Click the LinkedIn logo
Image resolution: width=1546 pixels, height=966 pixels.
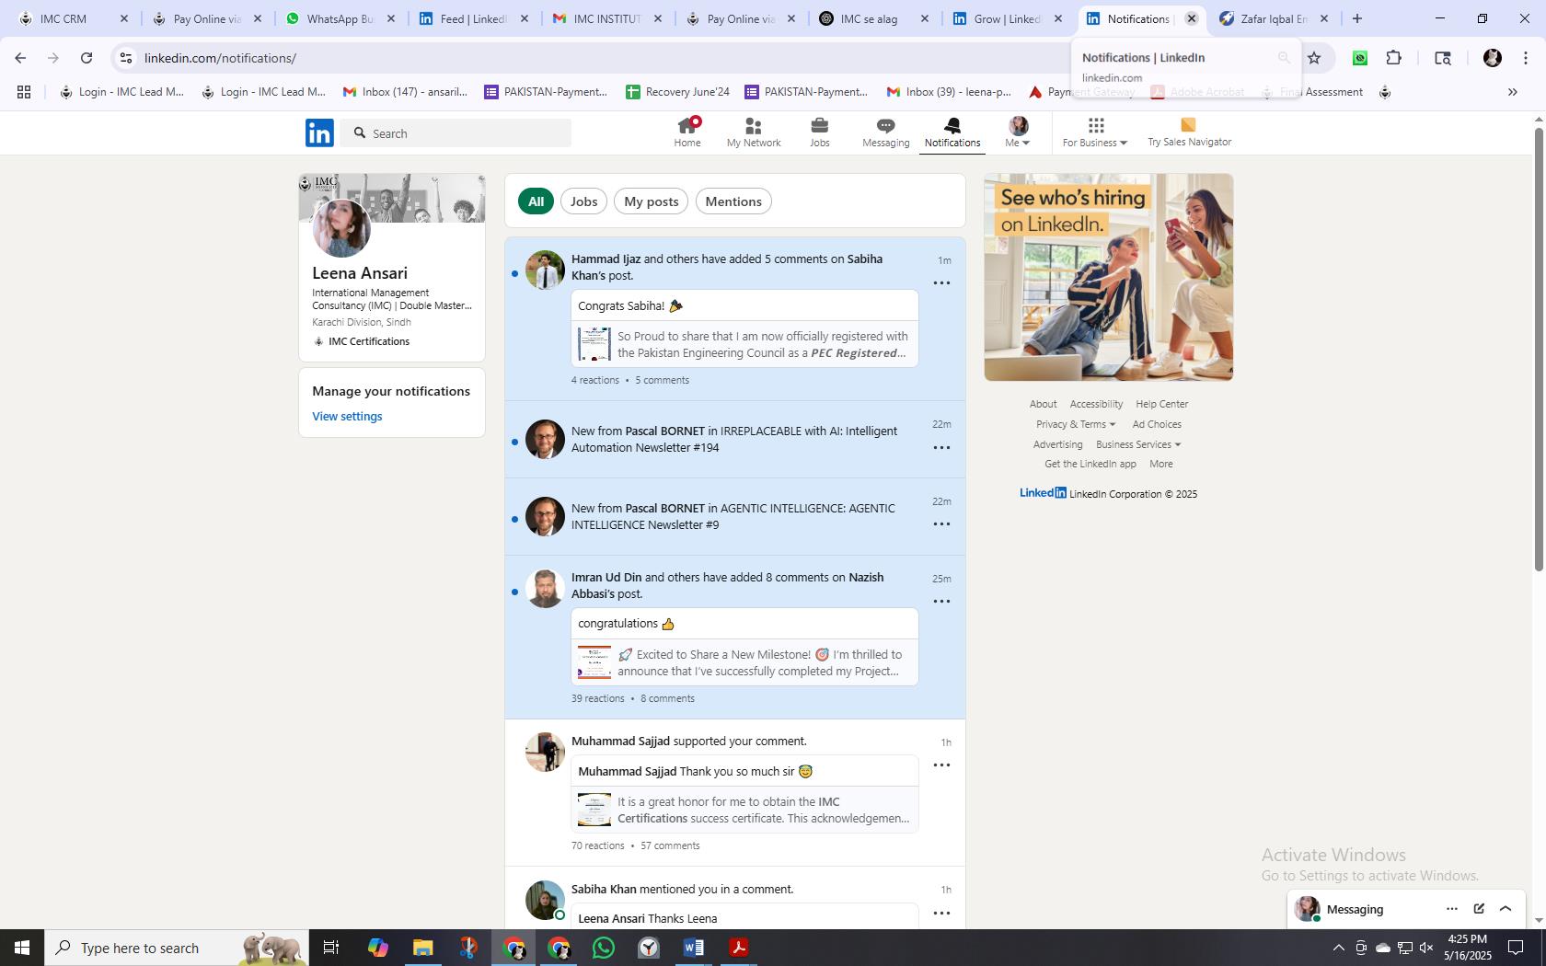[x=319, y=132]
